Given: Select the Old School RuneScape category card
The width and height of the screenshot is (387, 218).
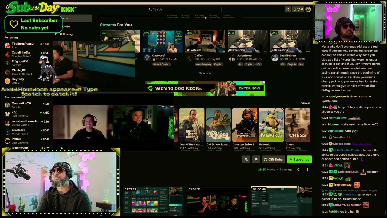Looking at the screenshot, I should [218, 125].
